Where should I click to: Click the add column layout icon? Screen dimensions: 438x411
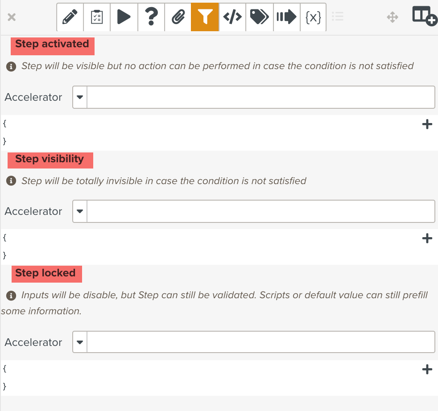[x=424, y=16]
